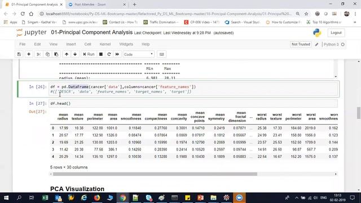Open the Traffic Domination bookmark
The image size is (361, 203).
(x=161, y=22)
